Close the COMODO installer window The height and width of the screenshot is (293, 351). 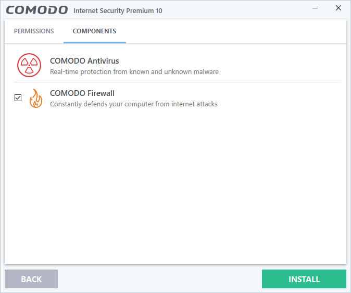pos(339,8)
